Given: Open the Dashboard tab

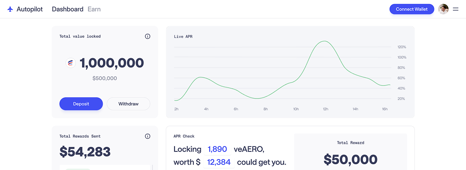Looking at the screenshot, I should (67, 9).
